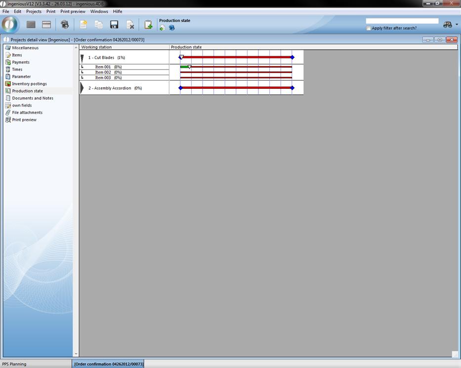Open the dropdown arrow beside the binoculars
461x368 pixels.
click(x=457, y=25)
